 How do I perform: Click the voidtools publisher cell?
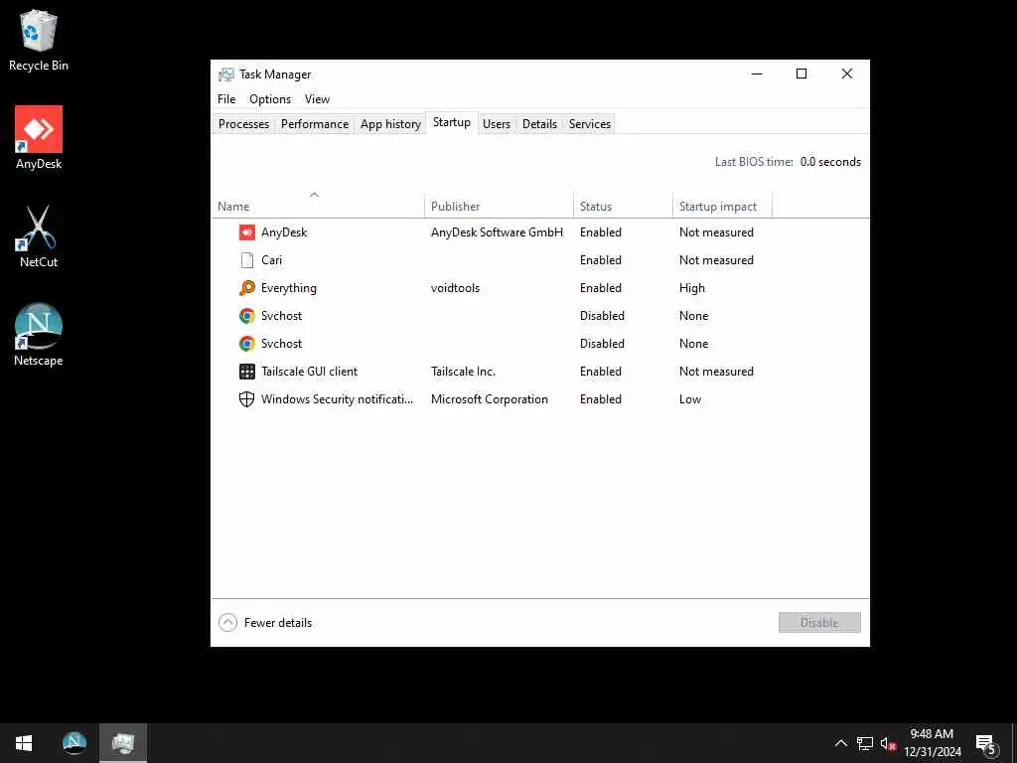455,288
